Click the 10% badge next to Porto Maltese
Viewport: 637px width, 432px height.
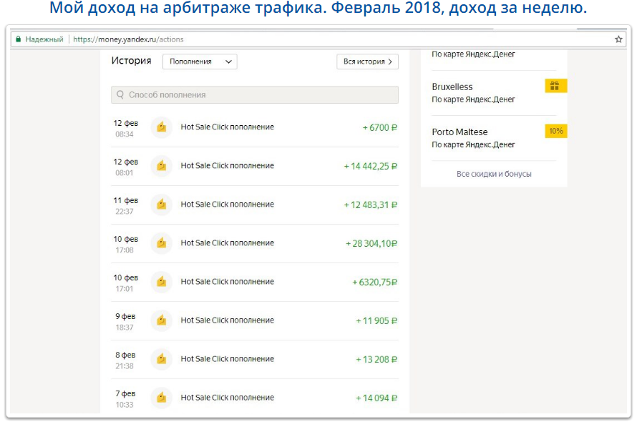(555, 131)
